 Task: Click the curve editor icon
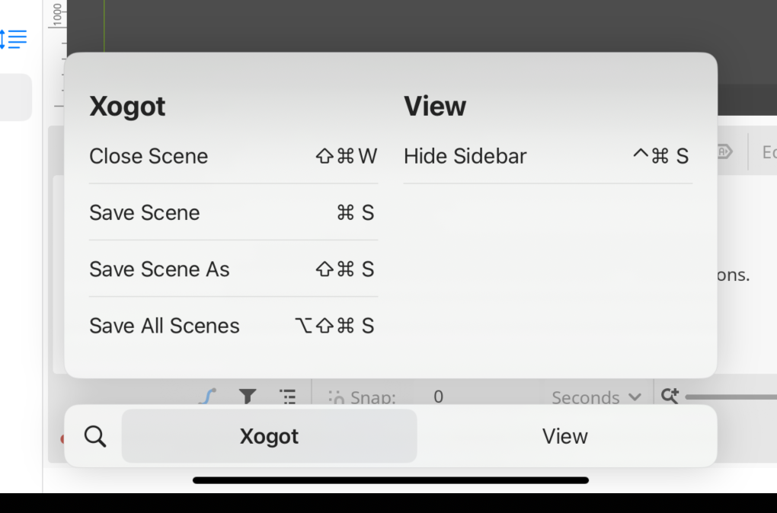click(x=208, y=397)
